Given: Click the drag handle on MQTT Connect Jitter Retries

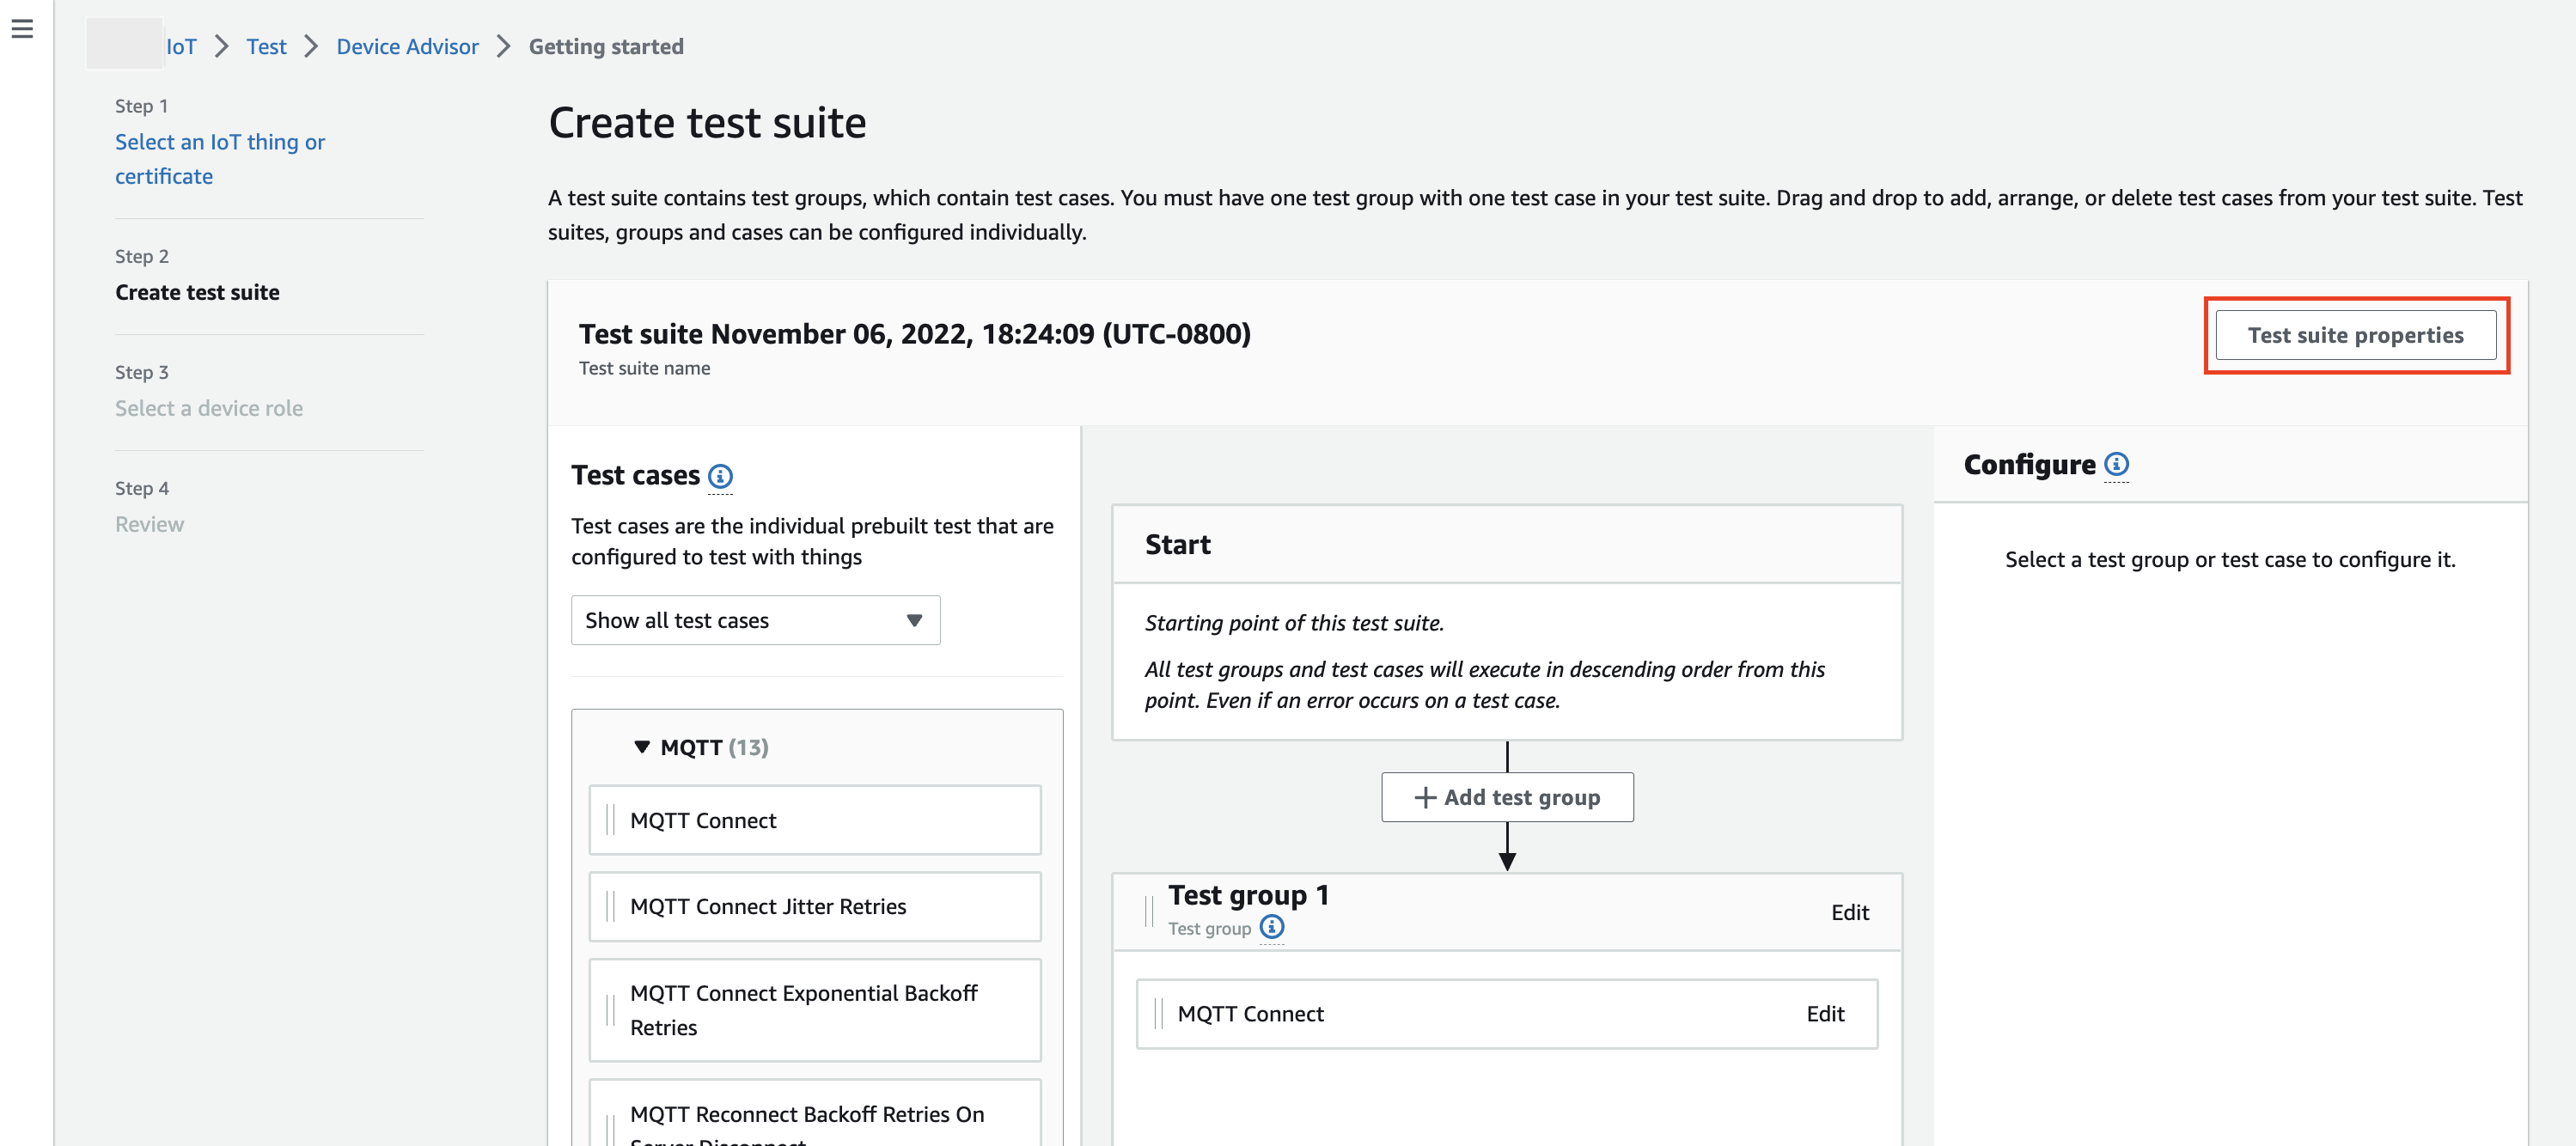Looking at the screenshot, I should [610, 906].
